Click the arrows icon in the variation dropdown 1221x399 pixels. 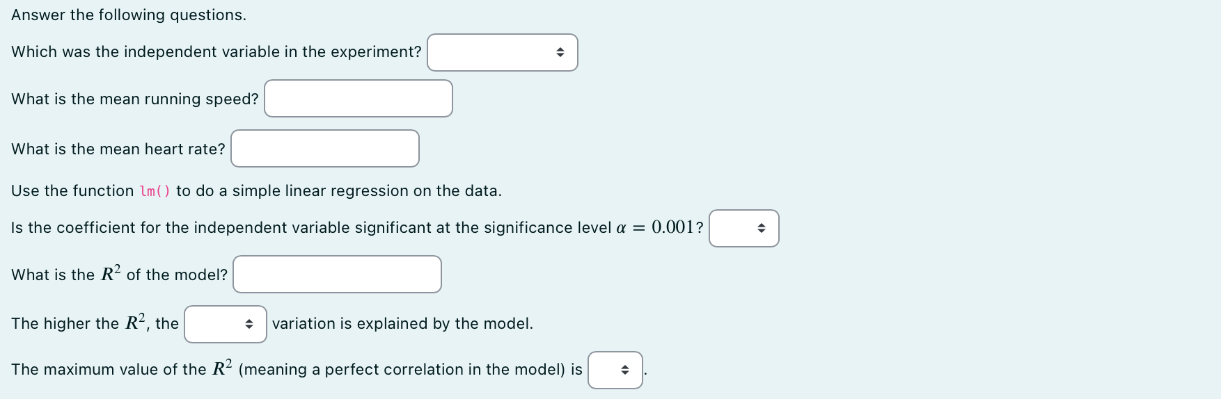point(249,324)
